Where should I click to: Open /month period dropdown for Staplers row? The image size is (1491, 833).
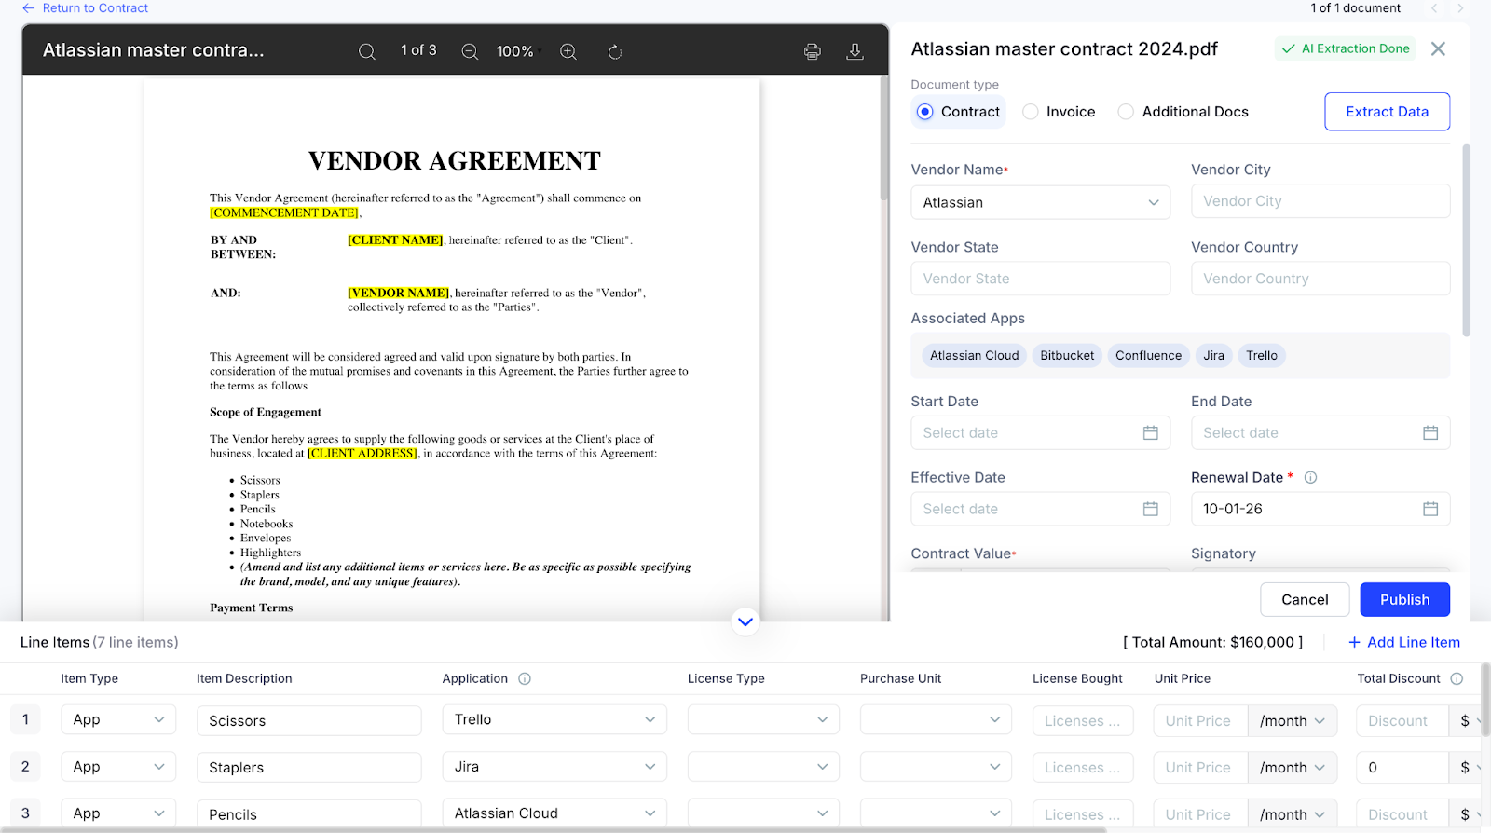pos(1293,767)
